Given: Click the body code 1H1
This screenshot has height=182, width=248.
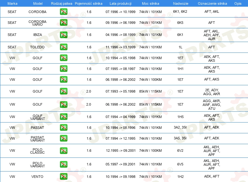Looking at the screenshot, I should [x=180, y=69].
